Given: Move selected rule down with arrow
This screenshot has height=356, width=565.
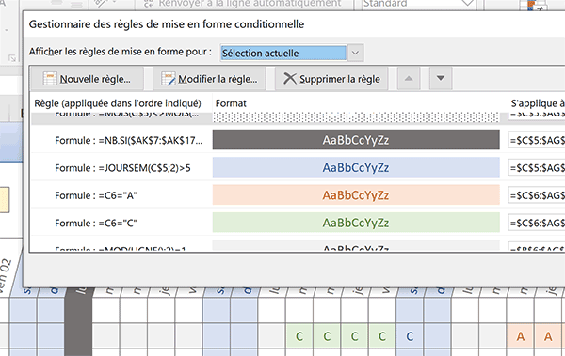Looking at the screenshot, I should pyautogui.click(x=441, y=78).
